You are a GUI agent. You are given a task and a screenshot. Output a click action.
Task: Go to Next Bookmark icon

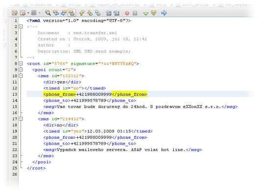click(x=90, y=13)
